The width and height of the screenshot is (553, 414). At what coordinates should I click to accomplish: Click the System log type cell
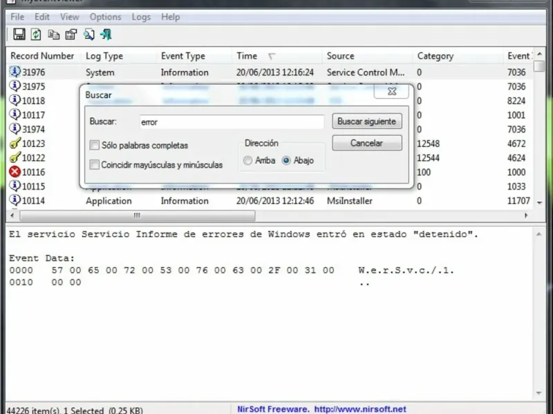click(100, 72)
